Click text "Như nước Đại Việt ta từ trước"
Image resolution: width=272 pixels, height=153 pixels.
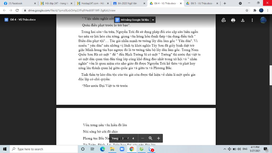point(105,86)
